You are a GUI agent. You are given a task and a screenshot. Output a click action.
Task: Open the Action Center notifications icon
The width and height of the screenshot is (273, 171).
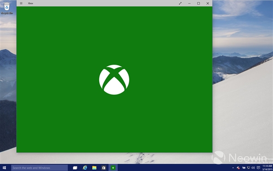[258, 168]
